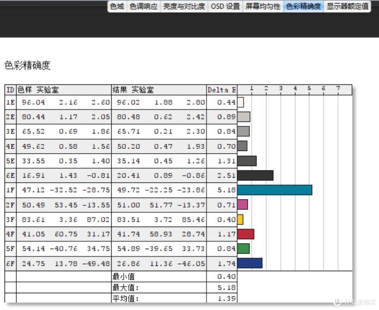Screen dimensions: 379x310
Task: Select row ID 5E
Action: (x=11, y=161)
